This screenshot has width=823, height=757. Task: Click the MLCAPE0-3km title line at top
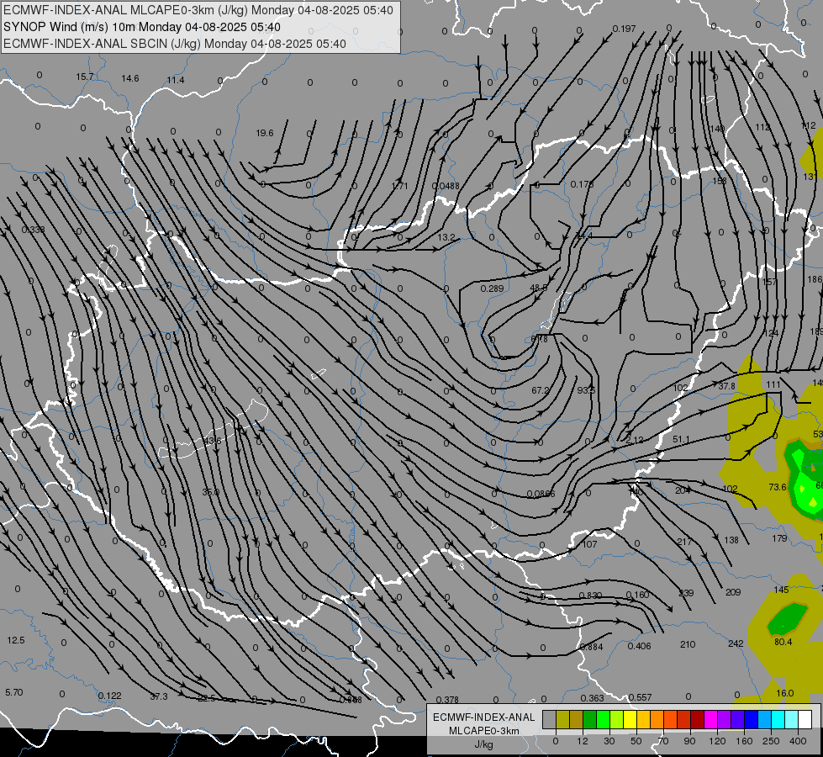pyautogui.click(x=198, y=10)
